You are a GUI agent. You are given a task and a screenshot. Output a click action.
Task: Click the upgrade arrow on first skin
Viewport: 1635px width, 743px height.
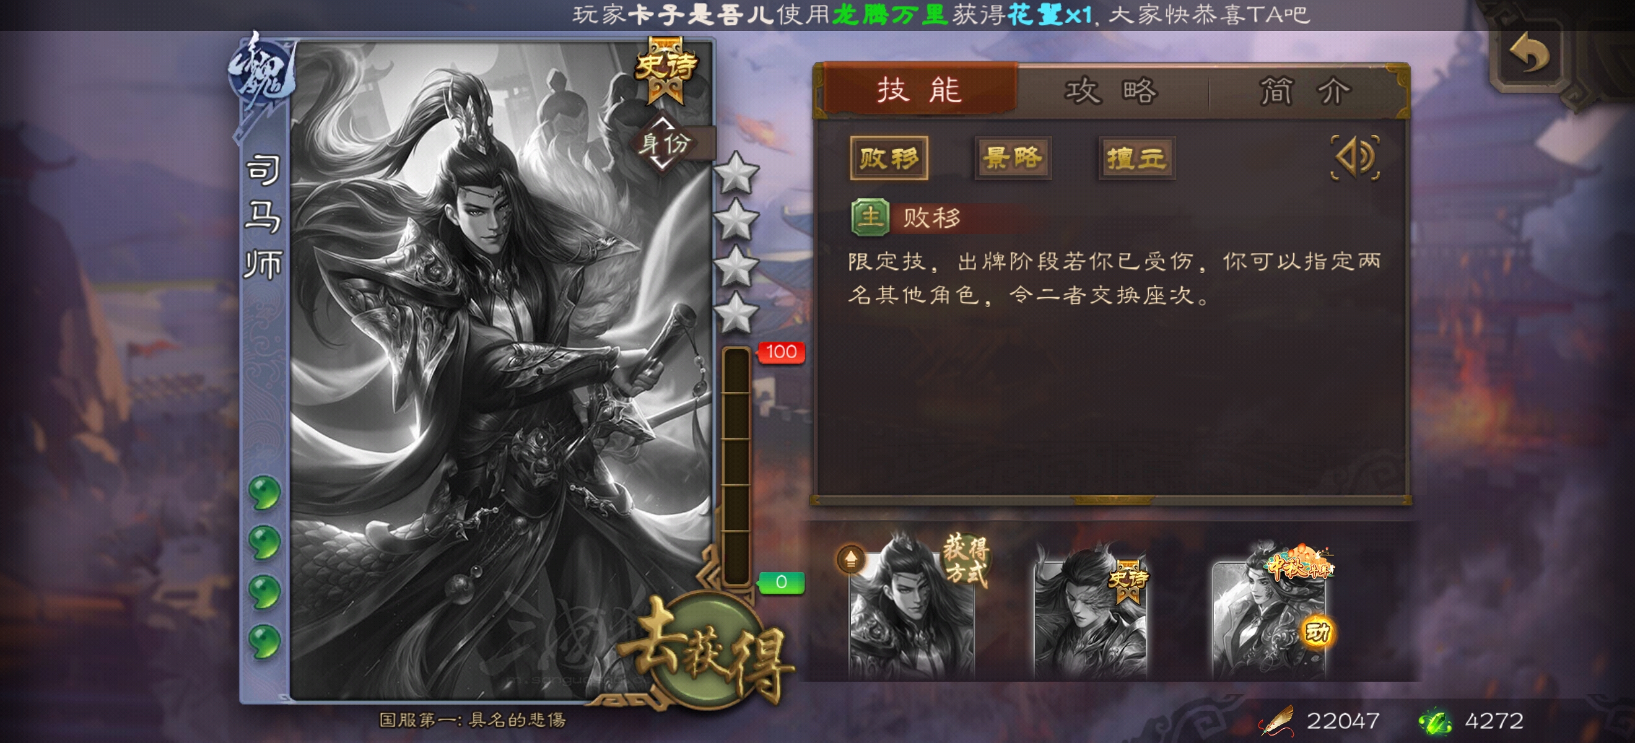coord(850,559)
